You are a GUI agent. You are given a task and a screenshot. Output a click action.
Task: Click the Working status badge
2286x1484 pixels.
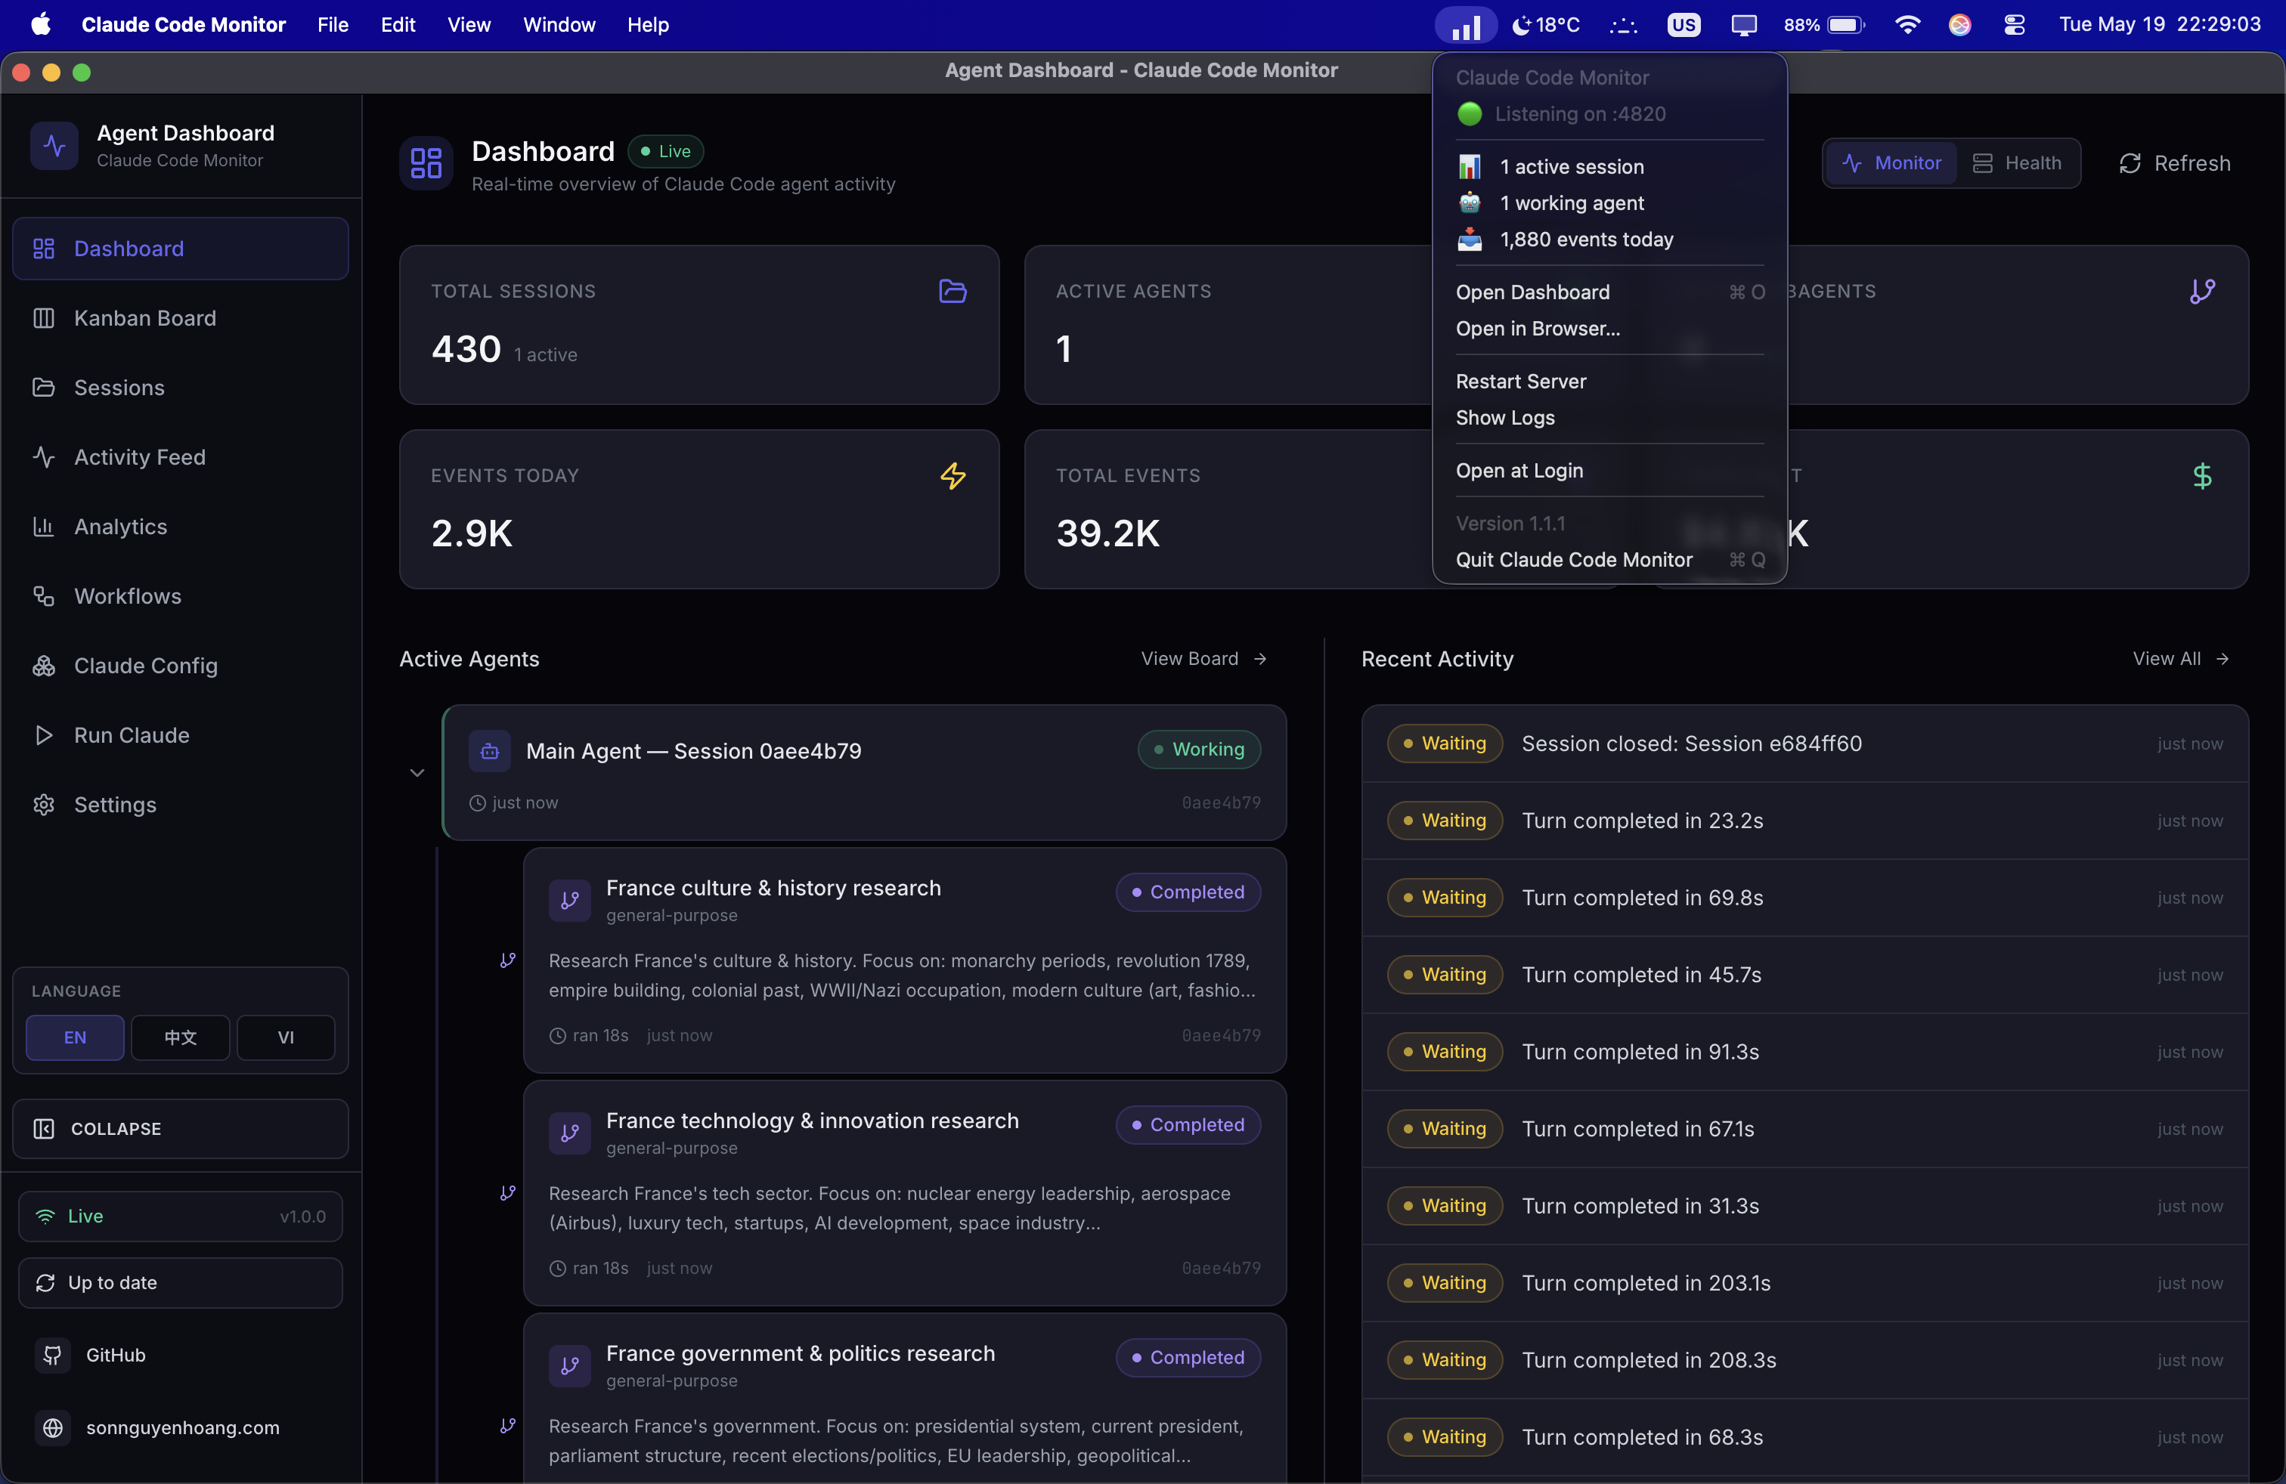(1199, 750)
